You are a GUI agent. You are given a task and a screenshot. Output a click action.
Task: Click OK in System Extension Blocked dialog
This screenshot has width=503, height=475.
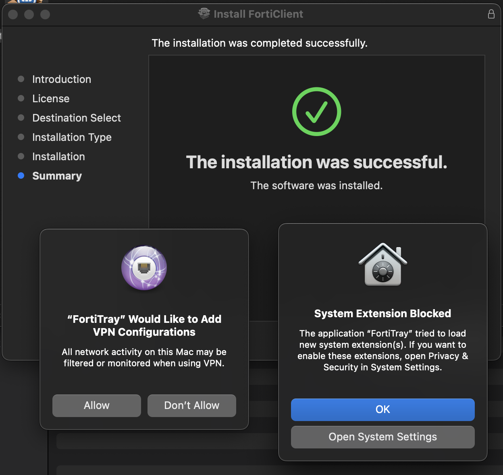click(x=382, y=409)
